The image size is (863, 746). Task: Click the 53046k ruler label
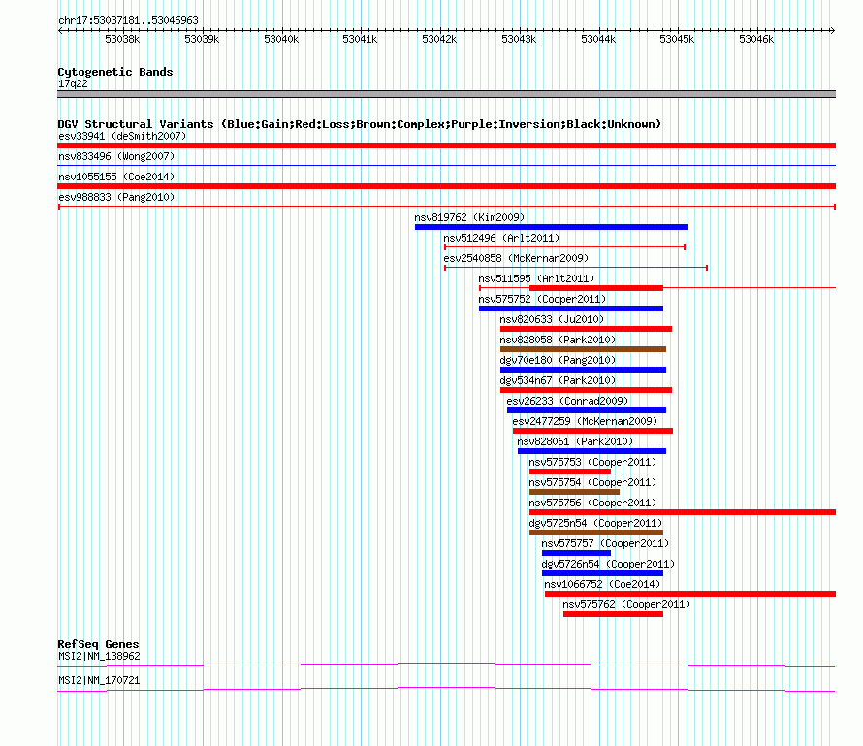(x=756, y=39)
